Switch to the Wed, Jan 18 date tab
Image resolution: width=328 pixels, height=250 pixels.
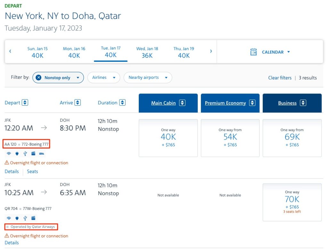pyautogui.click(x=147, y=52)
